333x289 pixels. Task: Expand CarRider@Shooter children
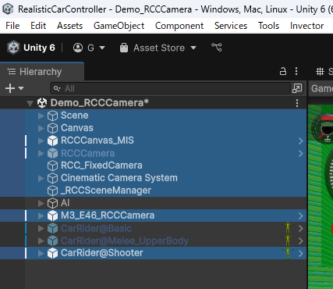(x=41, y=253)
